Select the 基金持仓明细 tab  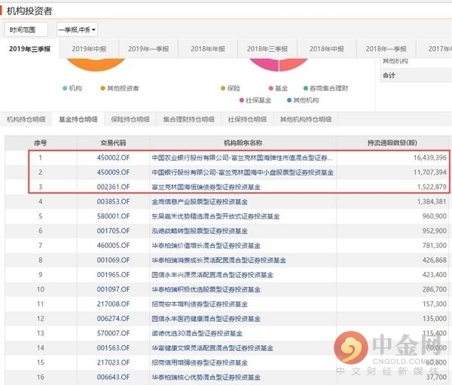[x=78, y=119]
